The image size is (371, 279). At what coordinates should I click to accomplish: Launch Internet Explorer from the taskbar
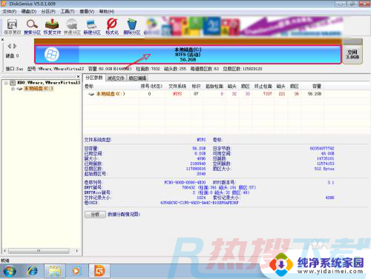coord(33,271)
